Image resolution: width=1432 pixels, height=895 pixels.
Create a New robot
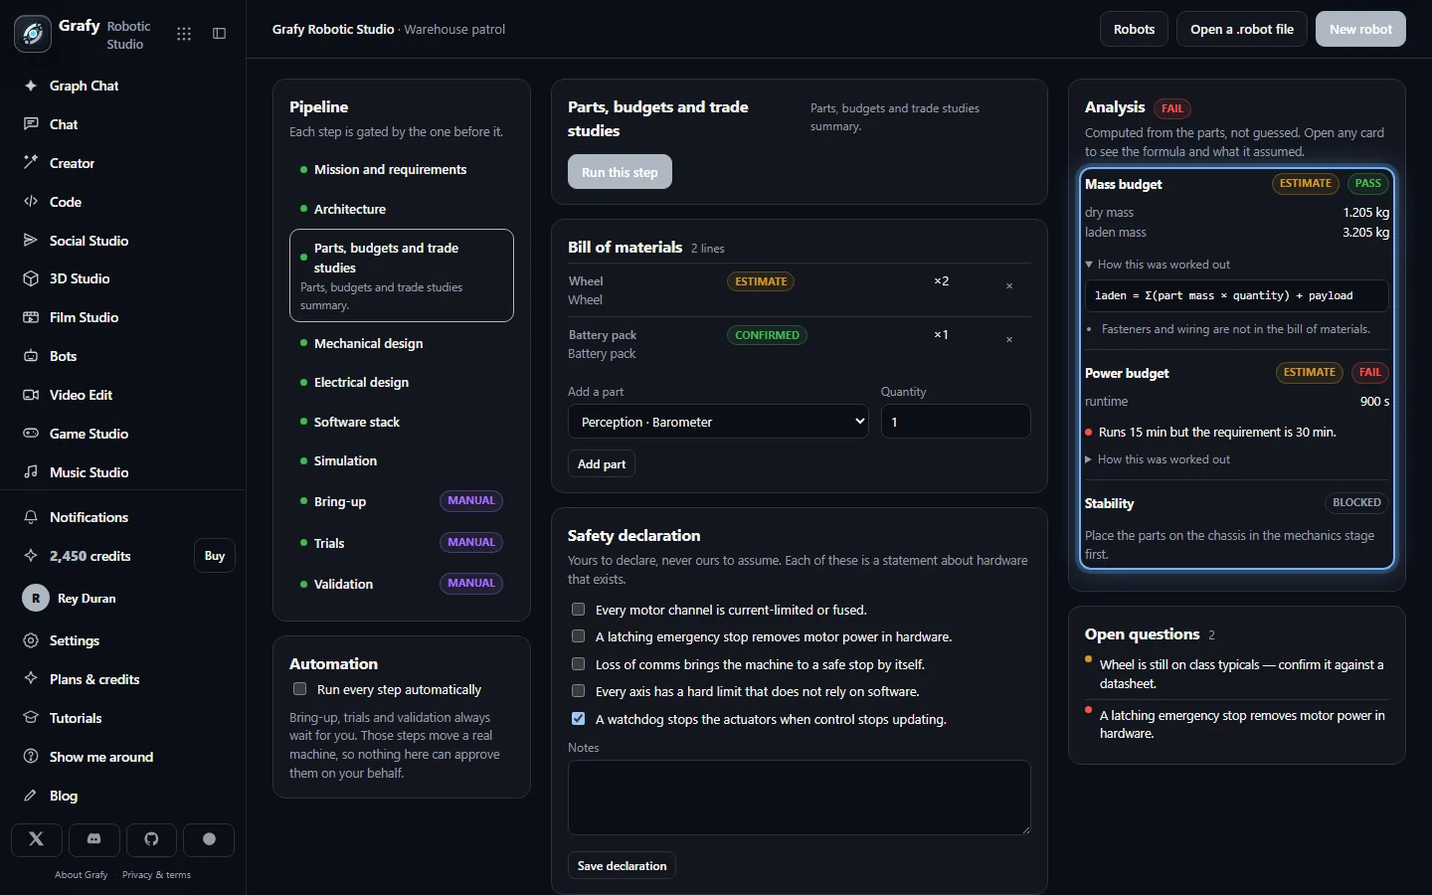(x=1360, y=29)
